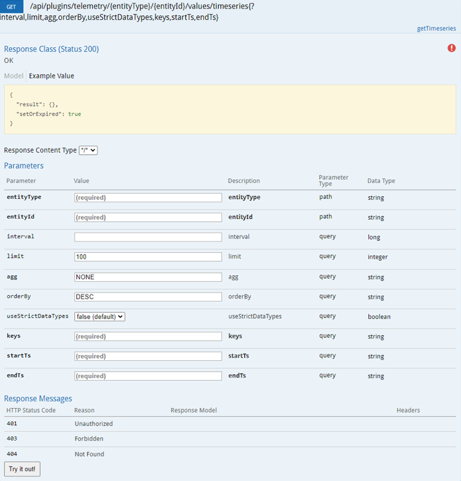Screen dimensions: 461x481
Task: Click the example JSON response box
Action: click(x=230, y=109)
